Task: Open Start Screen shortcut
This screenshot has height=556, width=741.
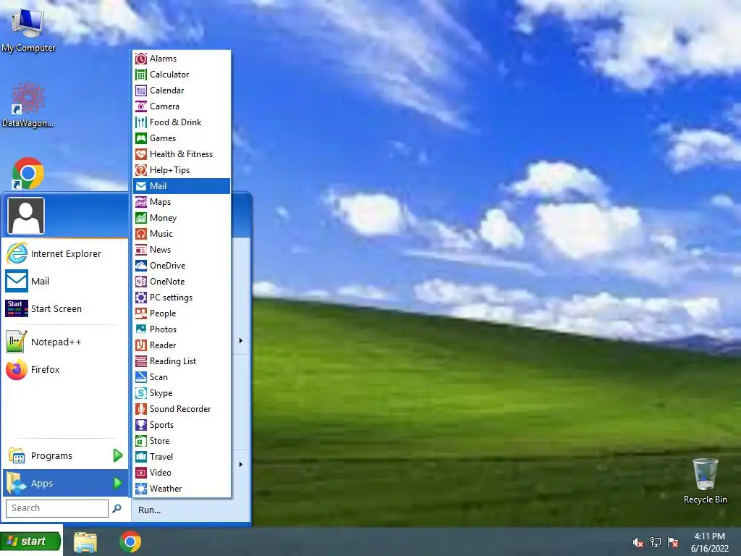Action: coord(65,308)
